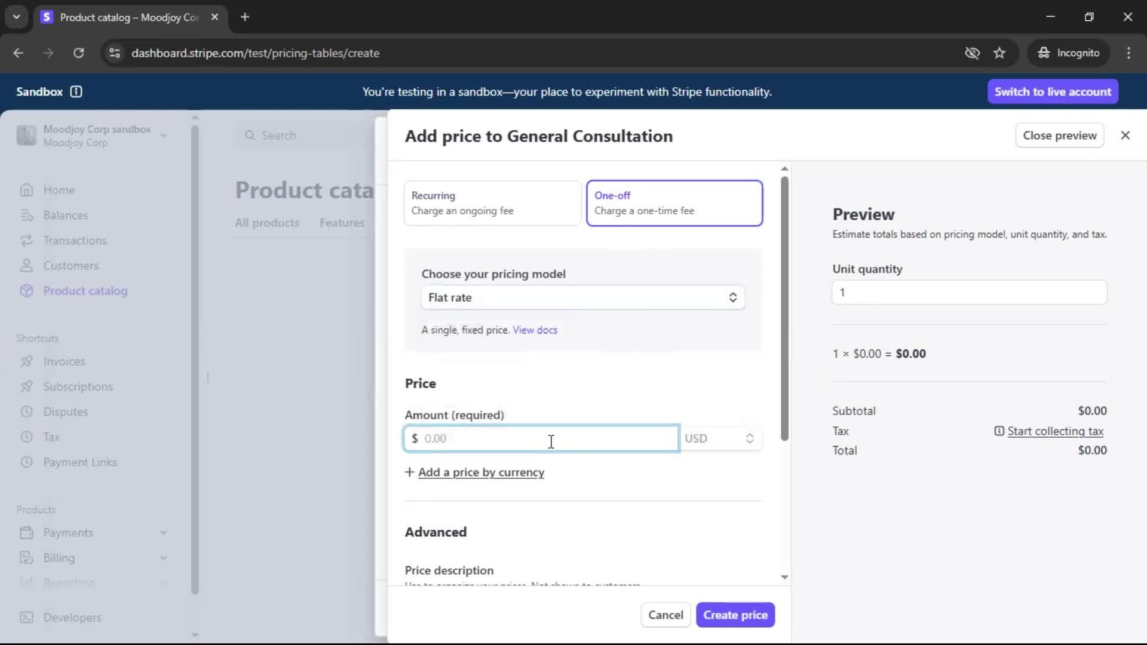
Task: Close the Add price dialog with X
Action: (1125, 136)
